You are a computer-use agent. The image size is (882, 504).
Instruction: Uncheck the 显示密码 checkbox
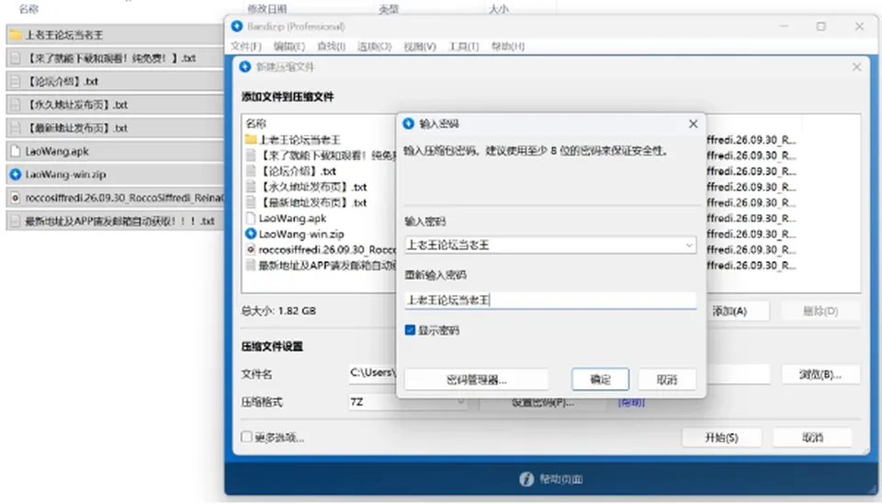(x=410, y=330)
